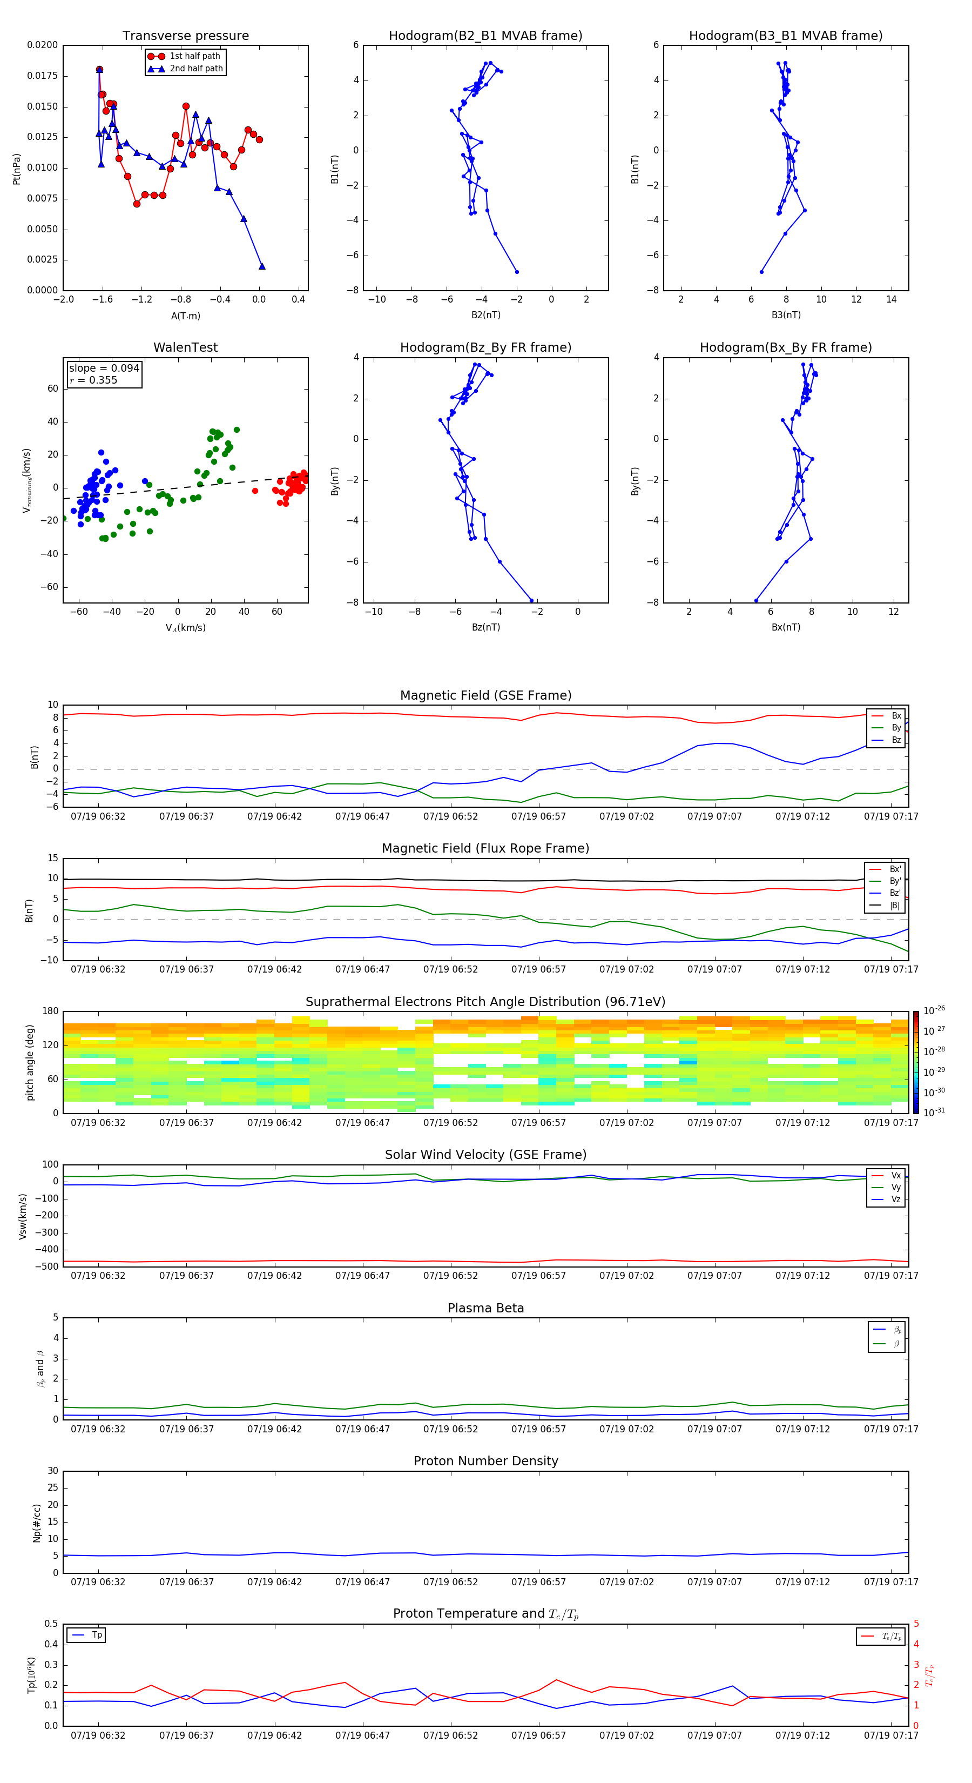Click the Te/Tp legend box in Proton Temperature plot

coord(881,1636)
